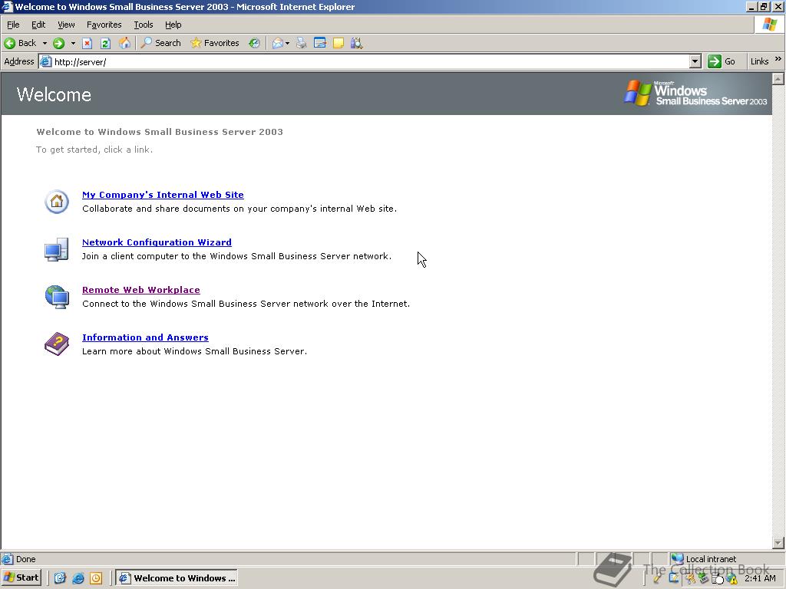786x589 pixels.
Task: Select the Welcome to Windows taskbar button
Action: pos(177,578)
